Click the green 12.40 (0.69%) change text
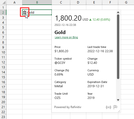Screen dimensions: 134x119 click(101, 20)
